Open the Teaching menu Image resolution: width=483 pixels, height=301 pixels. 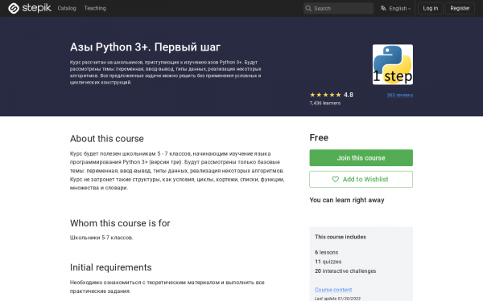point(95,8)
